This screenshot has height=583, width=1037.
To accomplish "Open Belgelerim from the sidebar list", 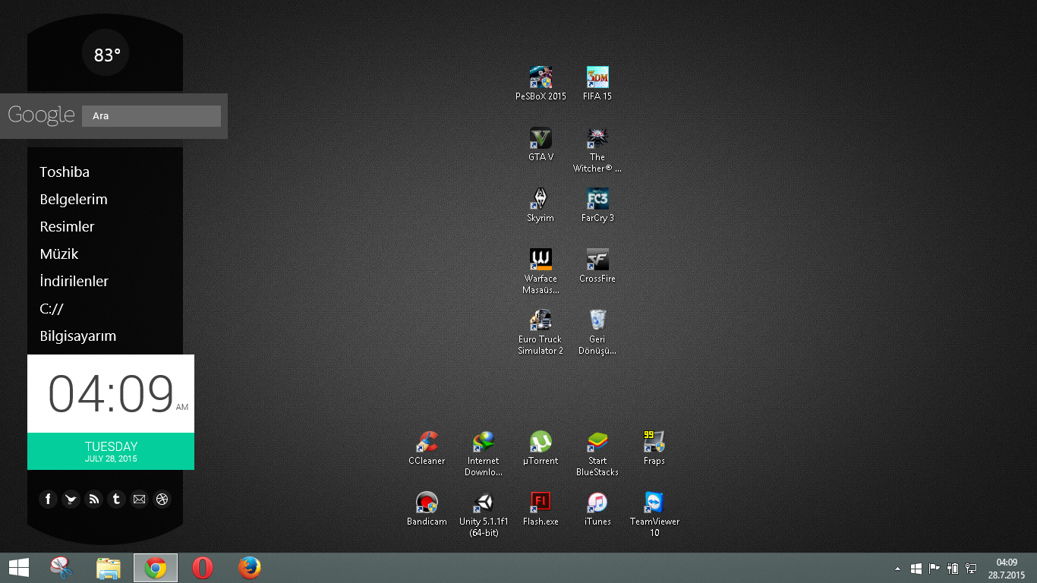I will [x=74, y=200].
